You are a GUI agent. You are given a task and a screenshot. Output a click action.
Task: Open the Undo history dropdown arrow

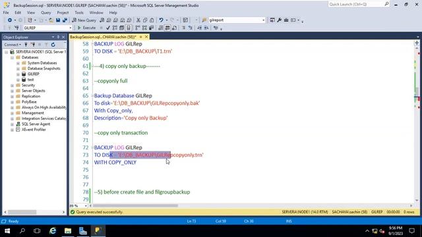tap(167, 20)
